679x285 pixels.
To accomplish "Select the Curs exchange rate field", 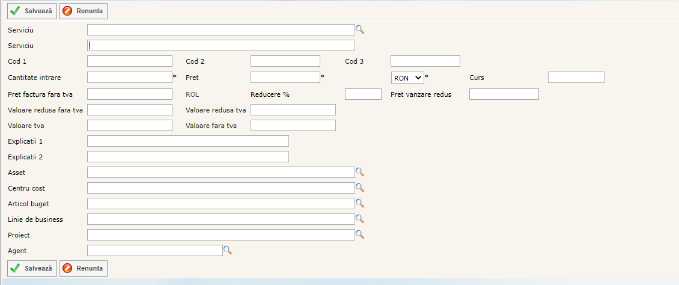I will pos(576,77).
